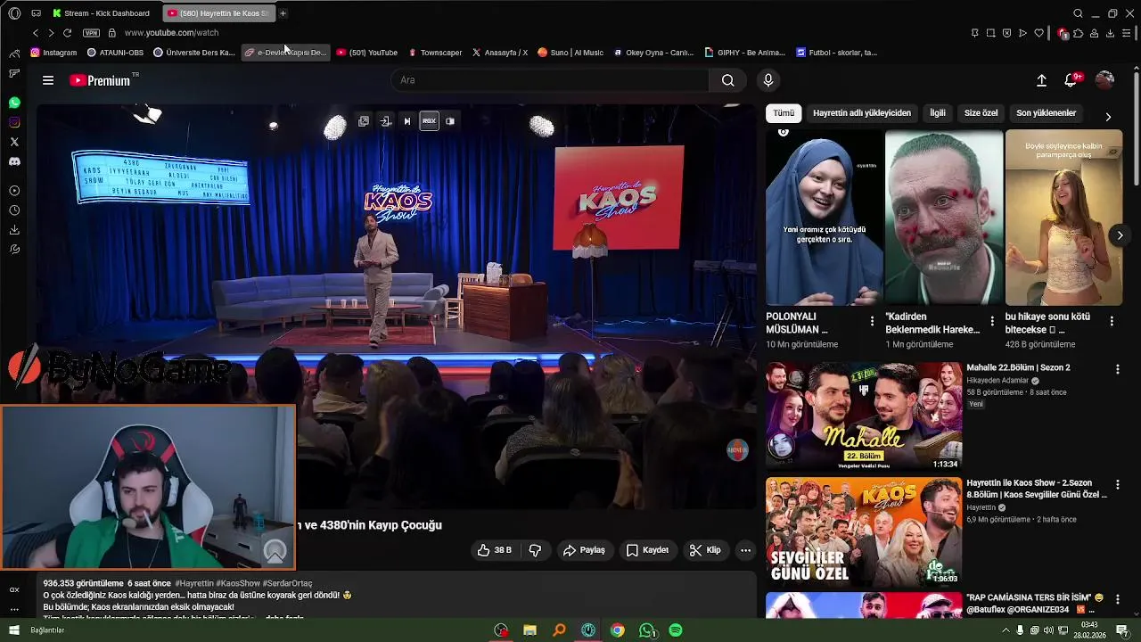
Task: Open X Twitter in Opera sidebar
Action: (14, 142)
